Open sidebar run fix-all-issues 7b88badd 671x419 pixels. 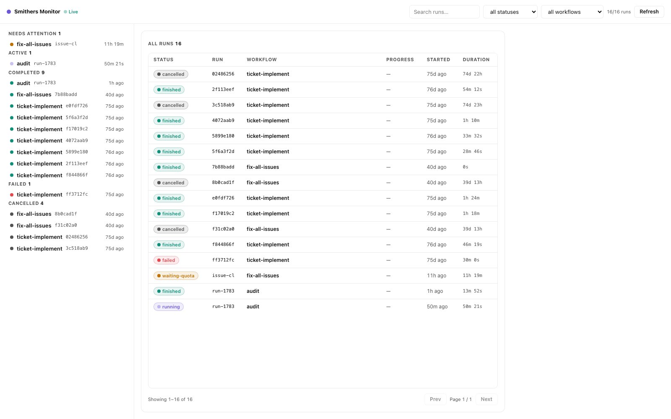click(x=67, y=95)
